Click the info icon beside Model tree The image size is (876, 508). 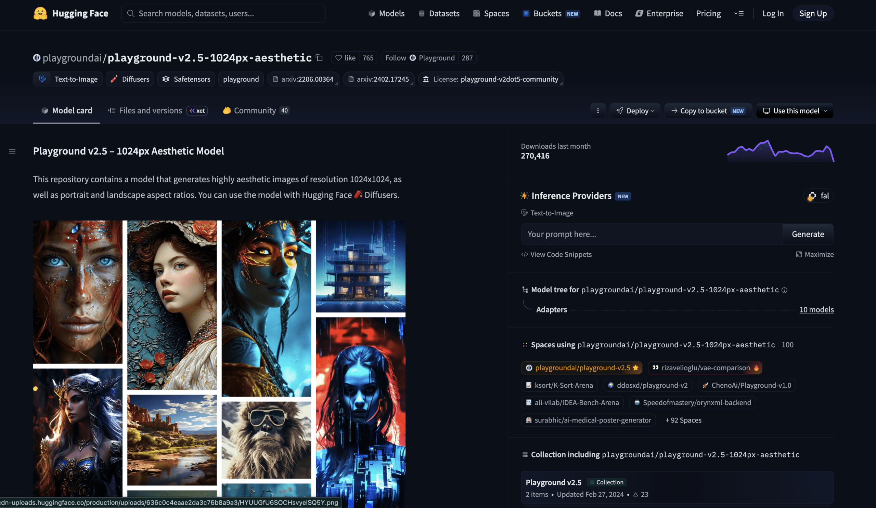(784, 290)
